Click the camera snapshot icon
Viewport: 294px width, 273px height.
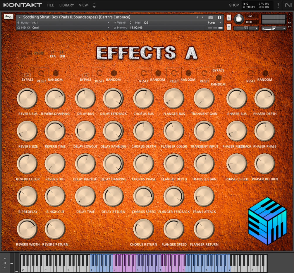coord(211,18)
